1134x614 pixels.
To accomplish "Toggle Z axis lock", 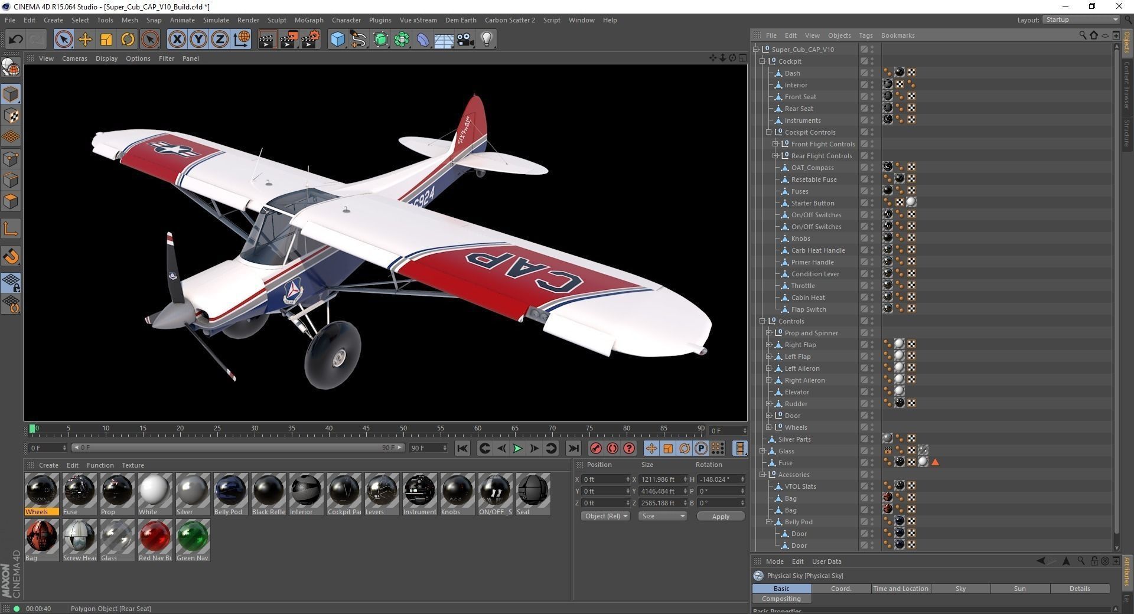I will point(220,40).
